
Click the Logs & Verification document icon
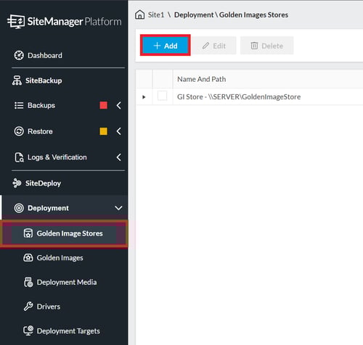point(19,157)
